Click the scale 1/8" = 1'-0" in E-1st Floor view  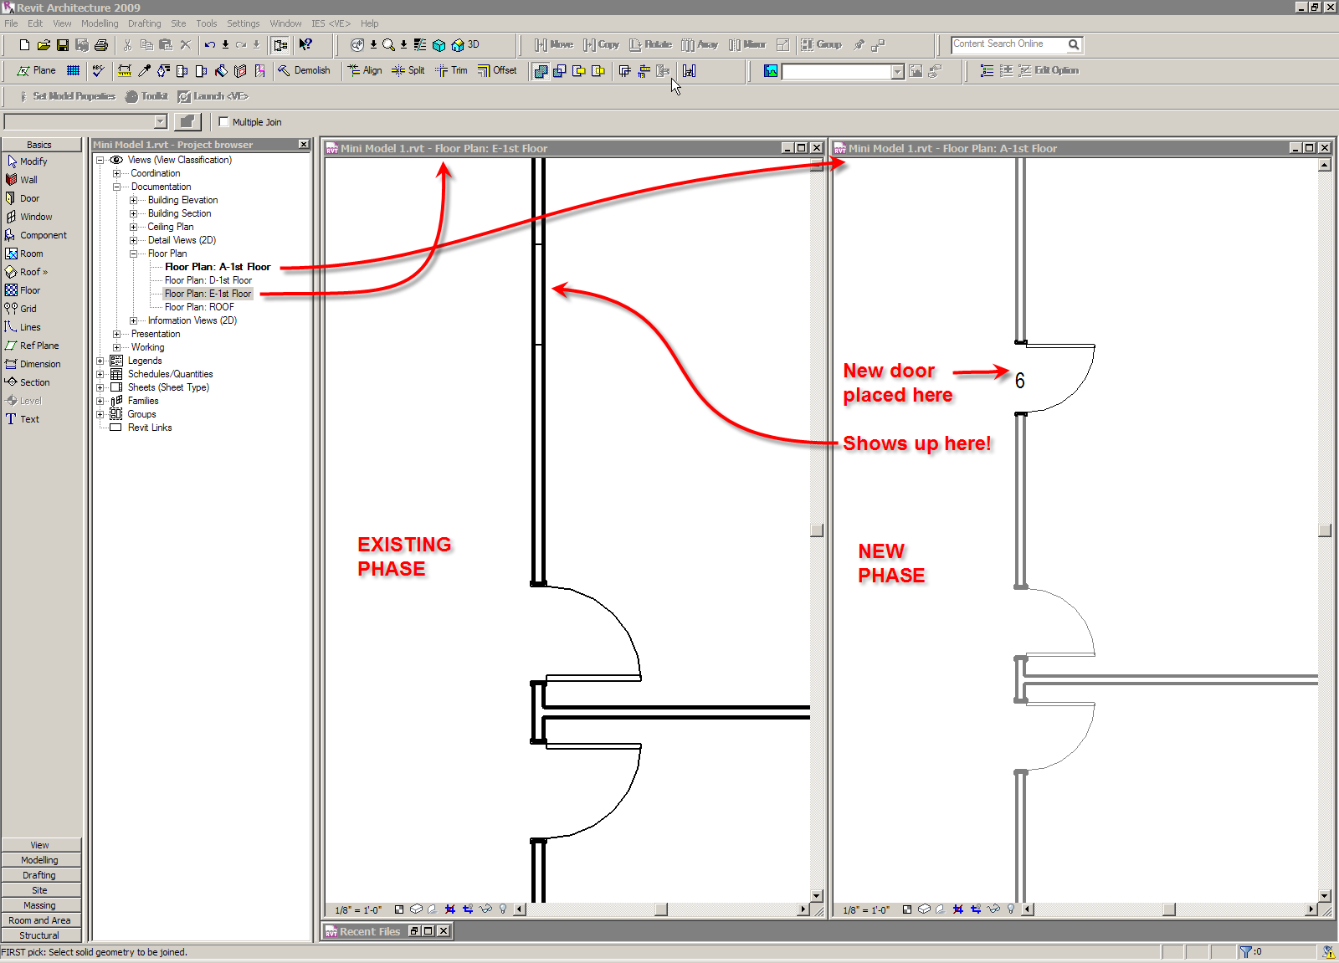pos(358,909)
